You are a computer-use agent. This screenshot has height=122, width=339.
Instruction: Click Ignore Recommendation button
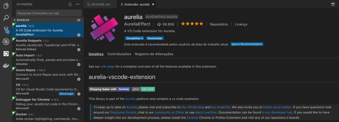click(247, 44)
